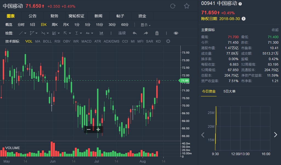Undo the last drawing action

tap(135, 33)
